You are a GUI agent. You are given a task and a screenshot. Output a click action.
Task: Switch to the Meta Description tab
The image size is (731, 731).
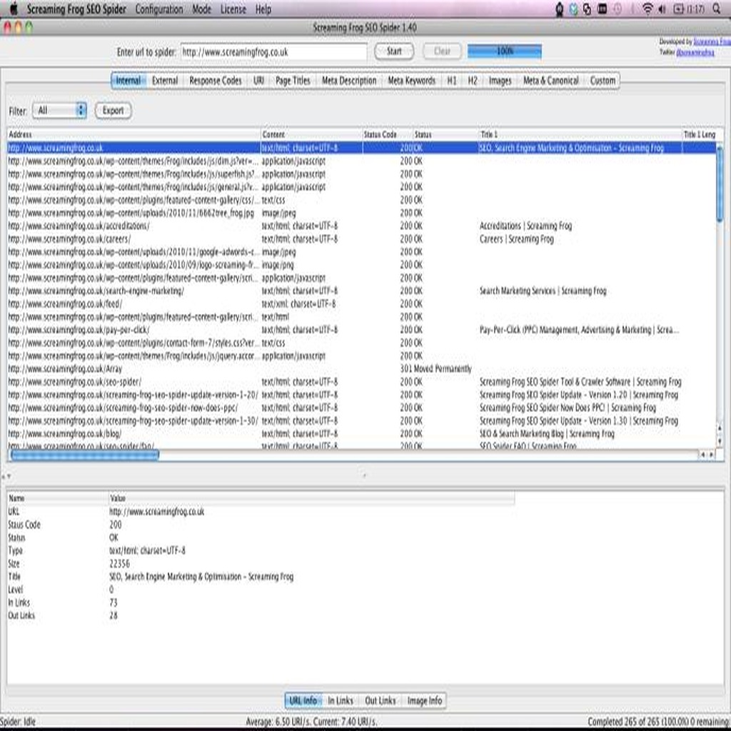[349, 81]
